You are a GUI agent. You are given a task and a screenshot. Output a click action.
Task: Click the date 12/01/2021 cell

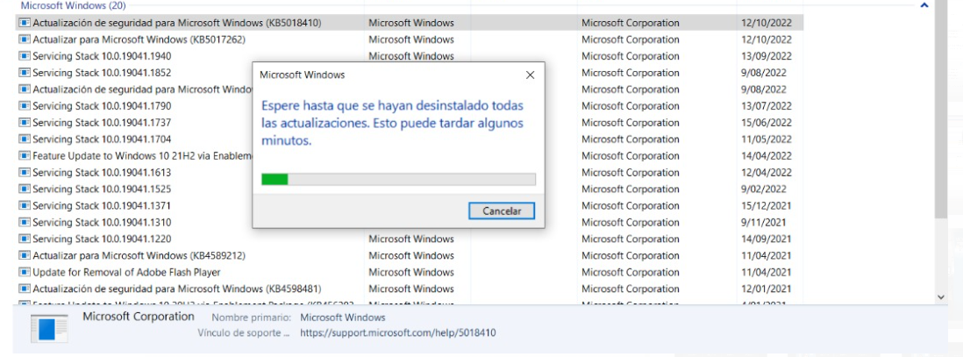767,289
